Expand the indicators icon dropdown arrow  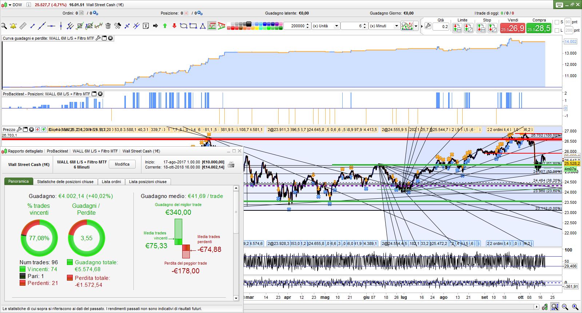click(416, 26)
